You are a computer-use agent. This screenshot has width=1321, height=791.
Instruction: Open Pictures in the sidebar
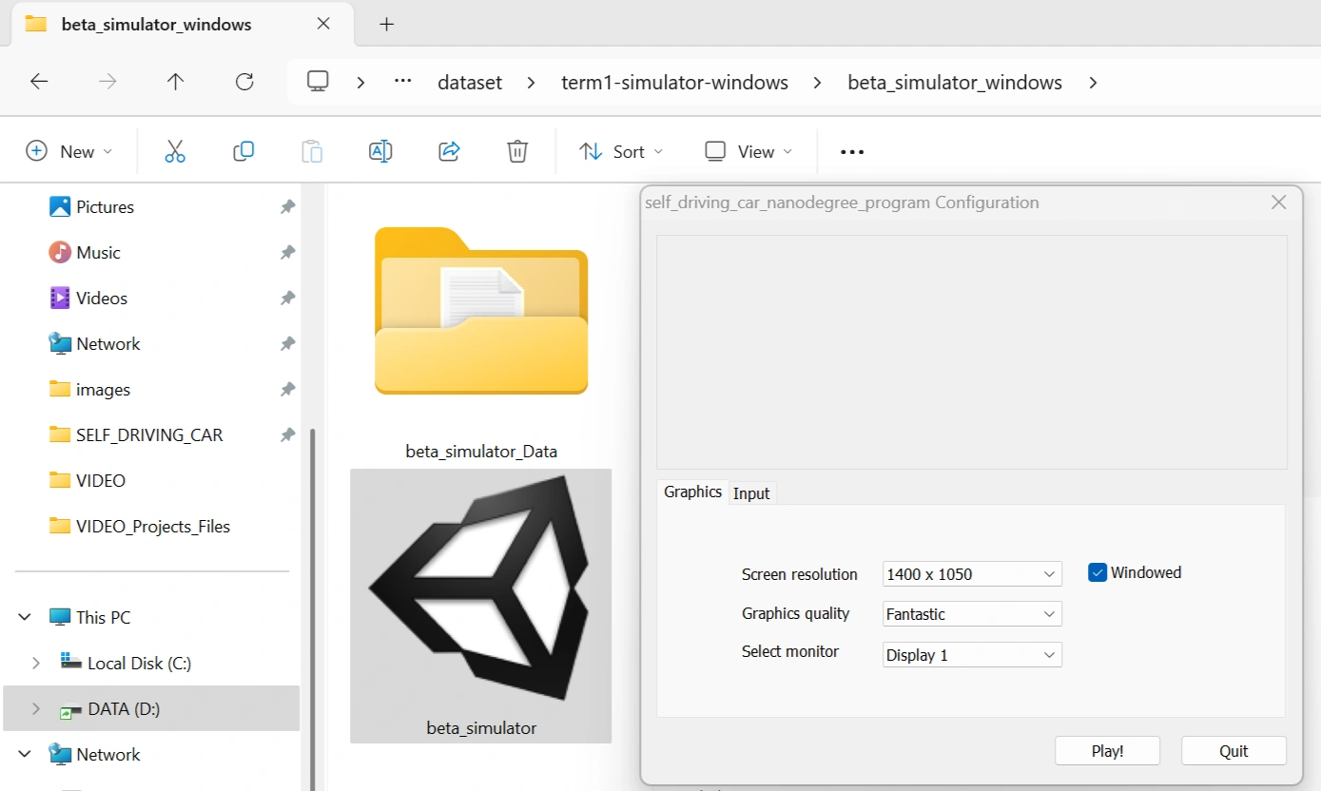[x=105, y=206]
